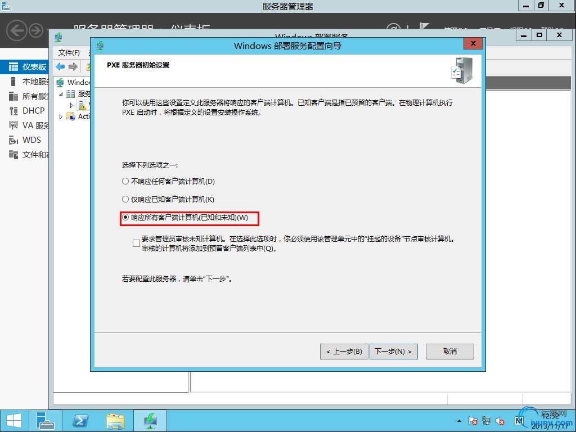Select the radio button 响应所有客户端计算机(已知和未知)(W)
The height and width of the screenshot is (432, 576).
[125, 217]
